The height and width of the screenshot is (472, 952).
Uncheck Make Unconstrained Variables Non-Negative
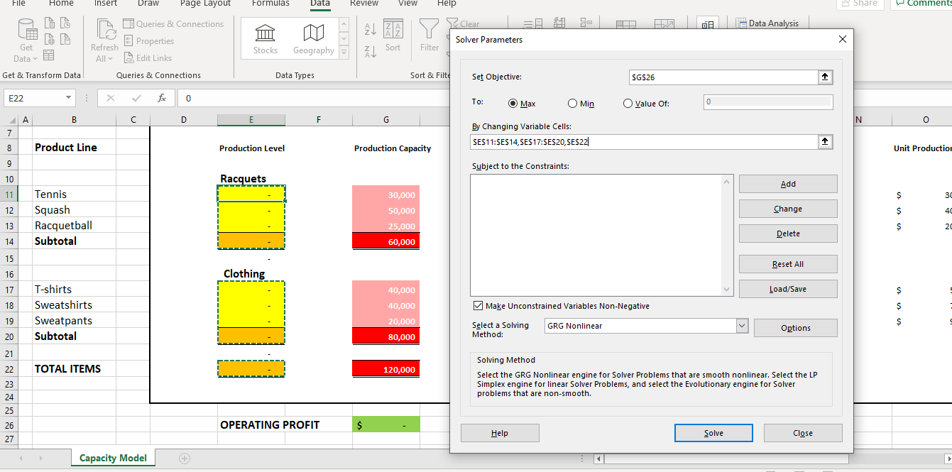pos(478,305)
